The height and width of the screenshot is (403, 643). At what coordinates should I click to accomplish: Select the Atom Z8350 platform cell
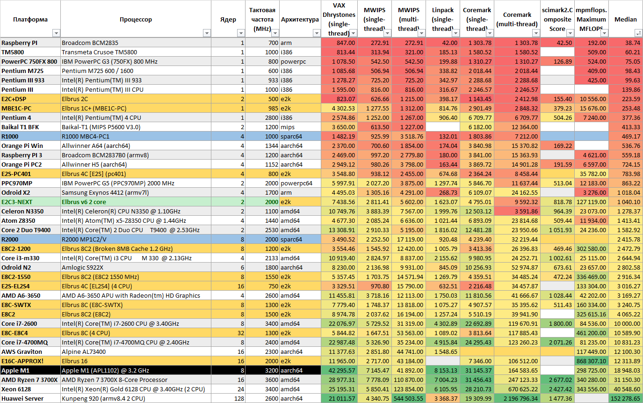tap(30, 220)
